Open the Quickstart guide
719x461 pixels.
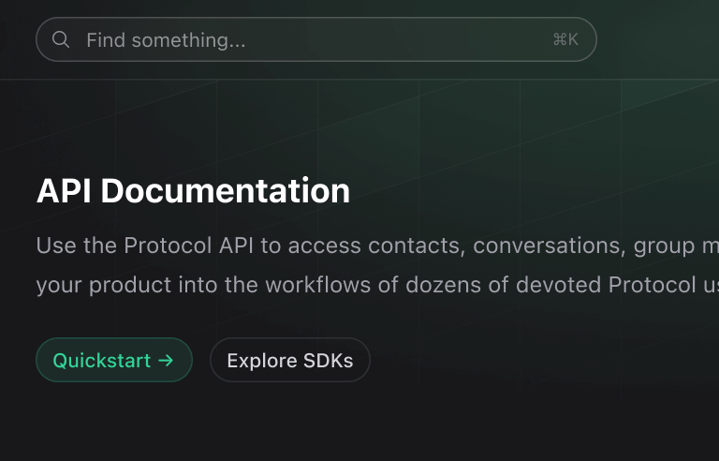(113, 361)
